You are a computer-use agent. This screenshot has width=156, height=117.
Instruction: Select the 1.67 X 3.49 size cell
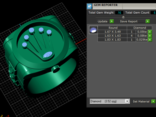coord(112,32)
